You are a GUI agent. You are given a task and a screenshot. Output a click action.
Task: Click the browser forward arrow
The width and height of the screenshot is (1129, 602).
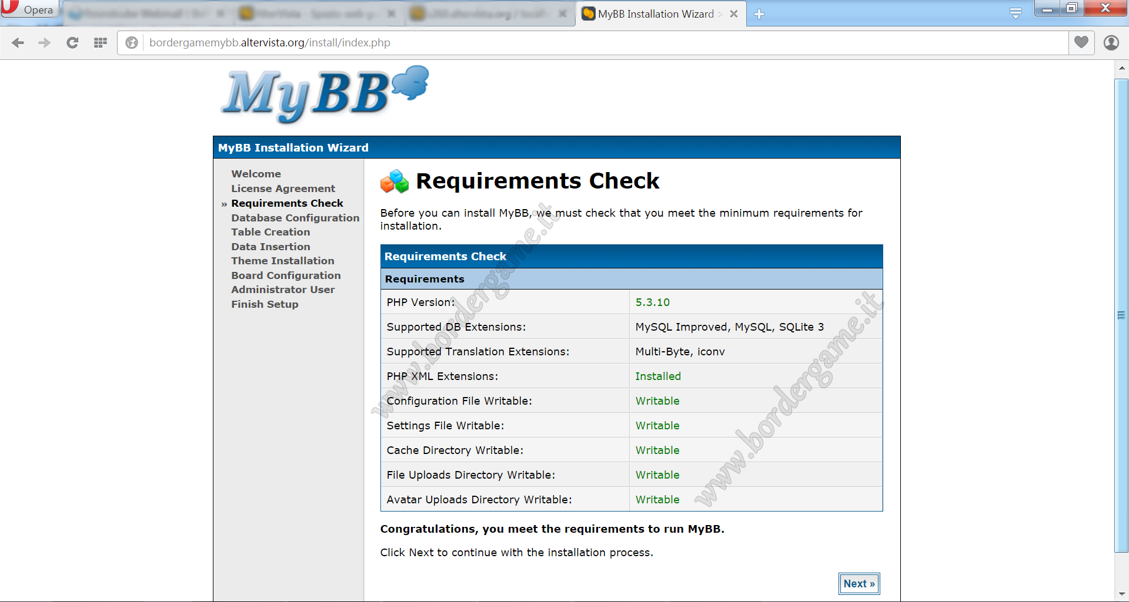point(45,43)
